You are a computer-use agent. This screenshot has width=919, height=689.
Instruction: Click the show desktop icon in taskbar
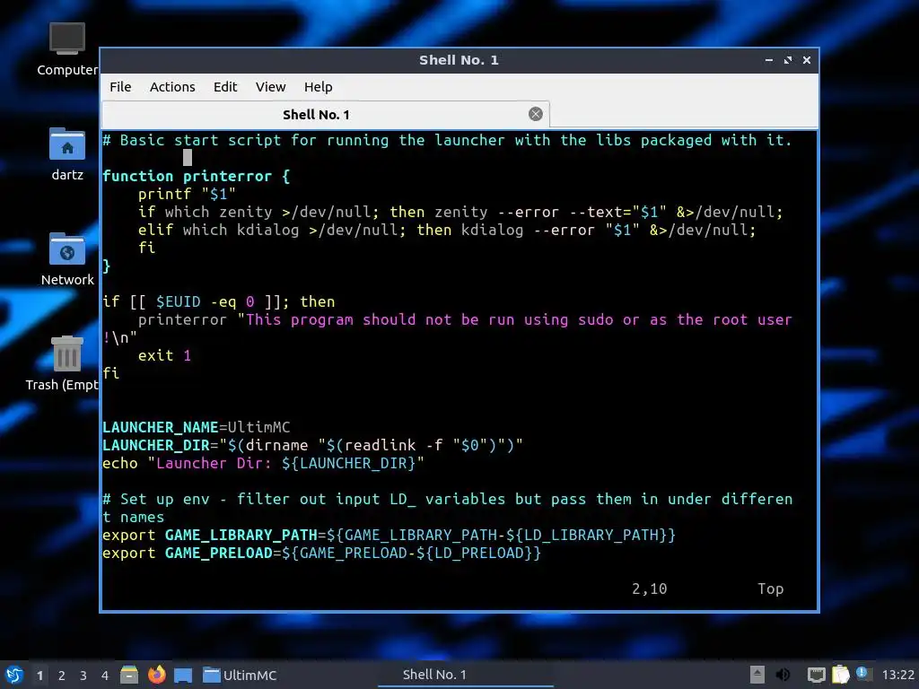[x=183, y=675]
